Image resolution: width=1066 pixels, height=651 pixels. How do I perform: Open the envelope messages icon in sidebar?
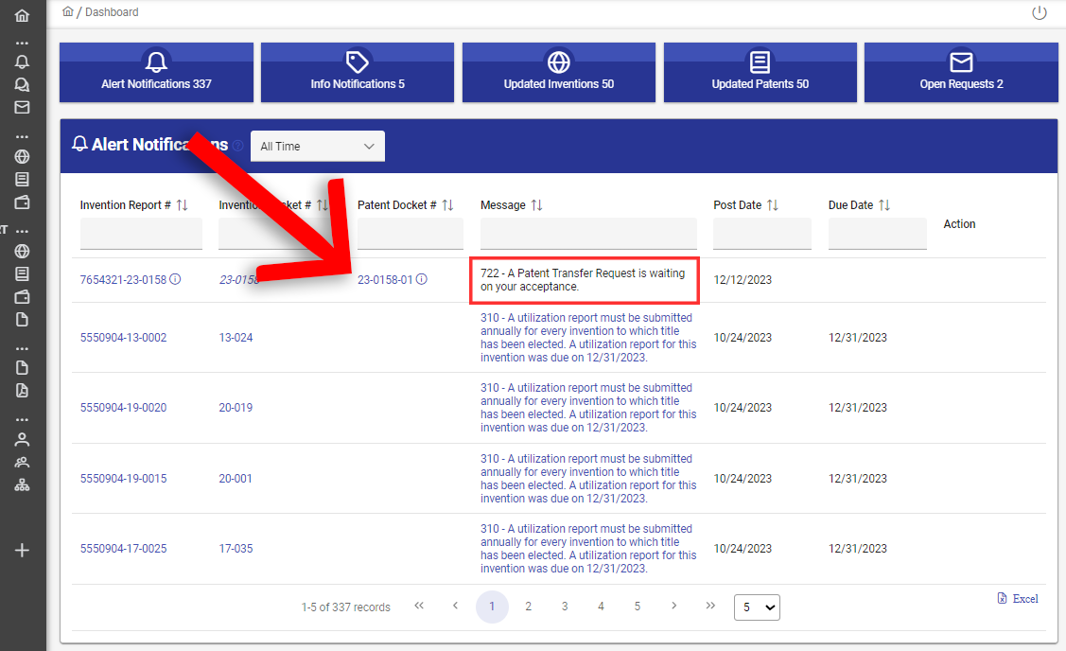pyautogui.click(x=22, y=108)
